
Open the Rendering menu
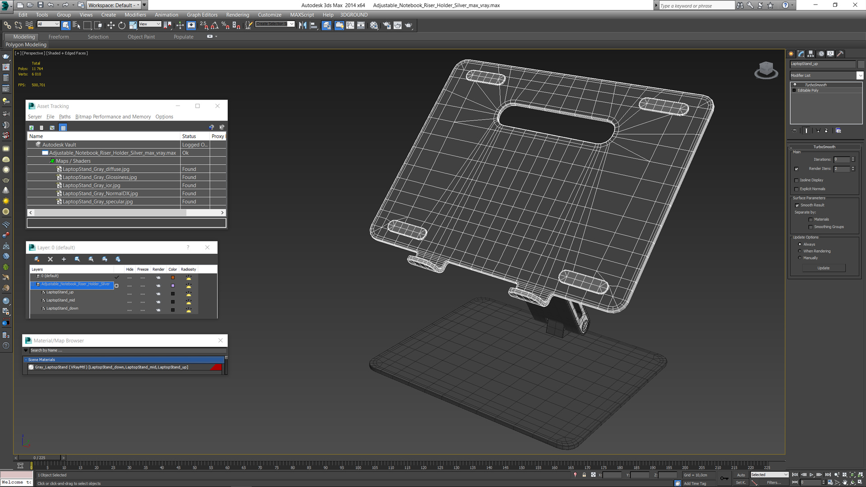237,15
